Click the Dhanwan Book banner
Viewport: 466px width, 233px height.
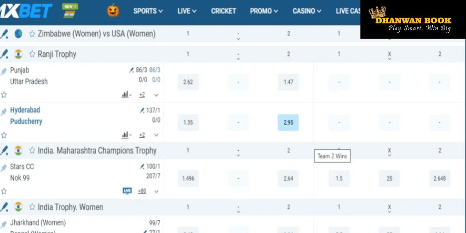point(413,20)
